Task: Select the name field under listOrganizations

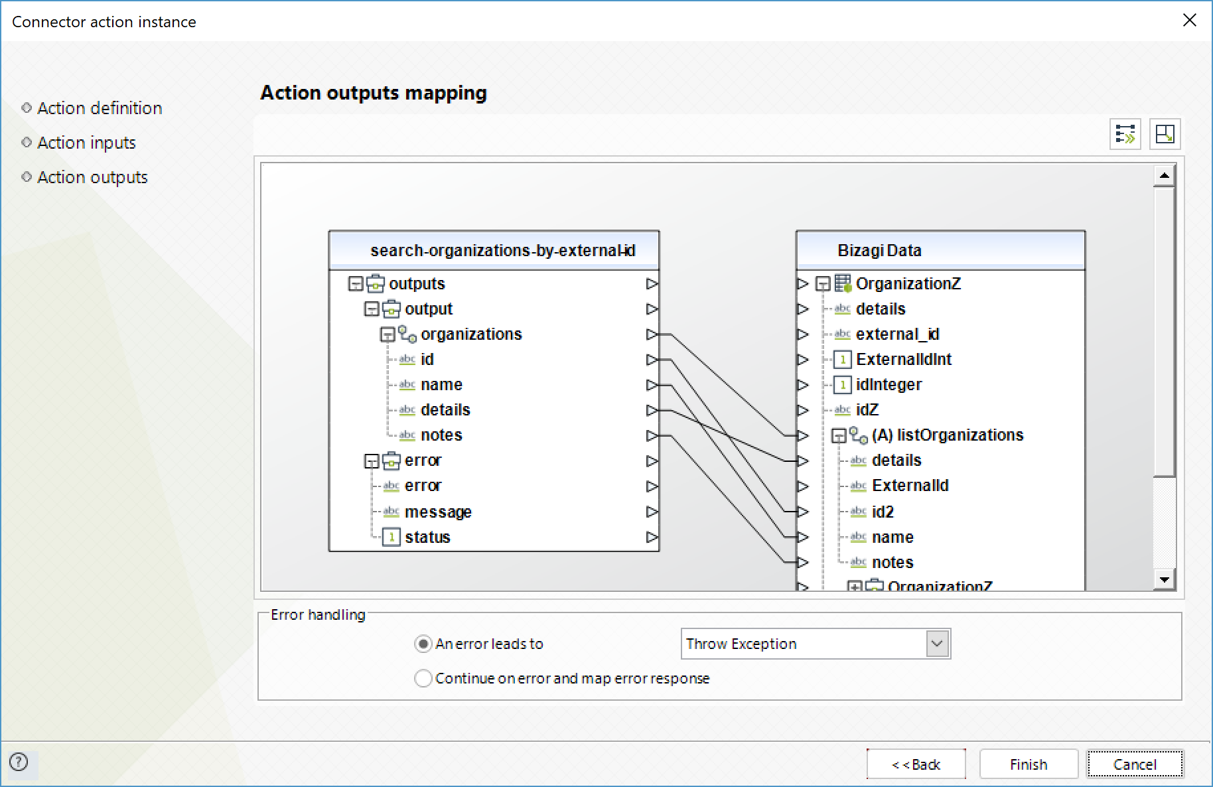Action: pyautogui.click(x=892, y=537)
